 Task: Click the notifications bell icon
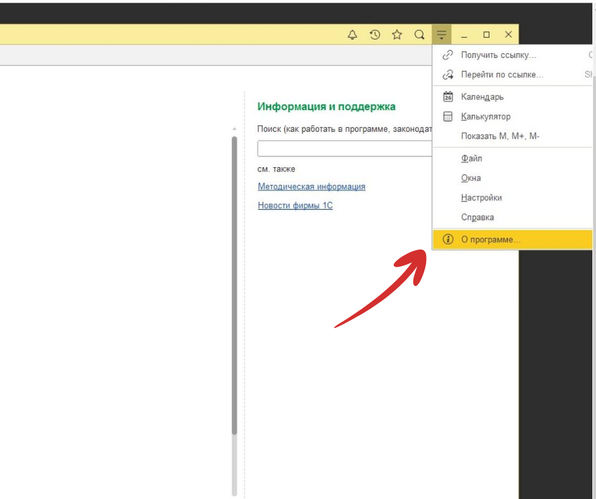pyautogui.click(x=353, y=35)
